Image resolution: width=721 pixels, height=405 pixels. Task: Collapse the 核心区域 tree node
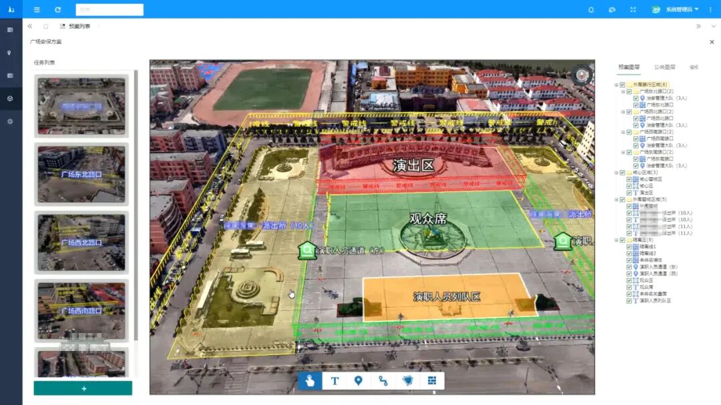(616, 173)
